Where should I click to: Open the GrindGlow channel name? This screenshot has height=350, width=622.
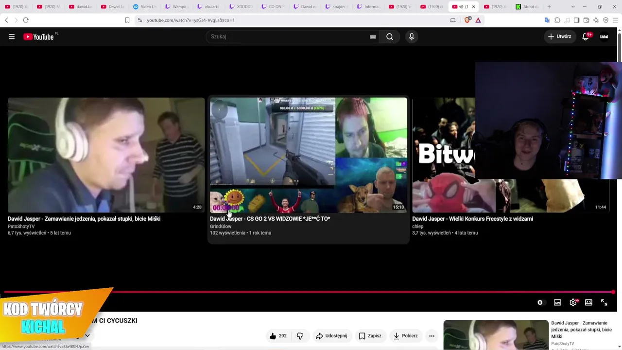tap(221, 227)
